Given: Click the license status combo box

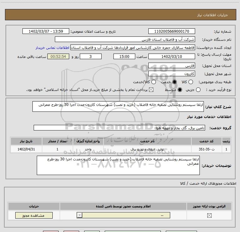Looking at the screenshot, I should (x=123, y=215).
